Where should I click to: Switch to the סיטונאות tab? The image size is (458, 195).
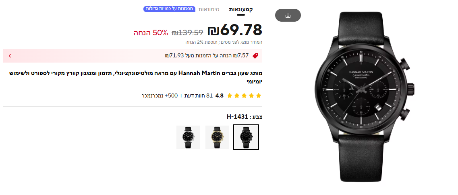209,9
